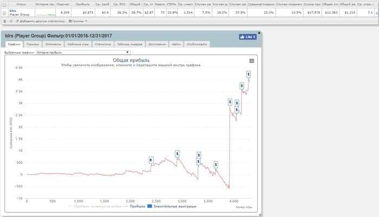Click the $12,383 cell

(331, 12)
